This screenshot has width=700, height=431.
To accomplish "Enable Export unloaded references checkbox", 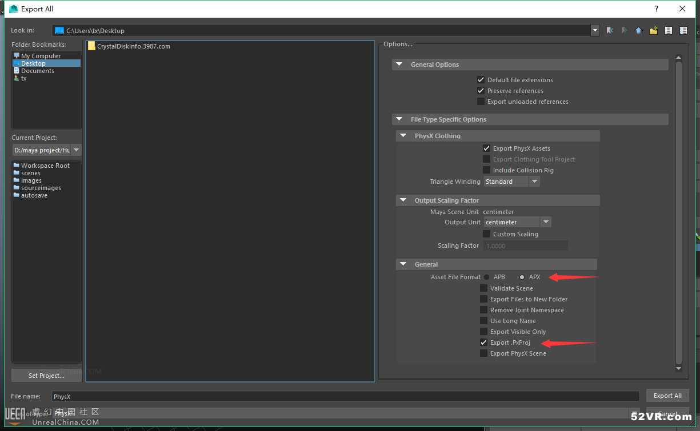I will 481,102.
